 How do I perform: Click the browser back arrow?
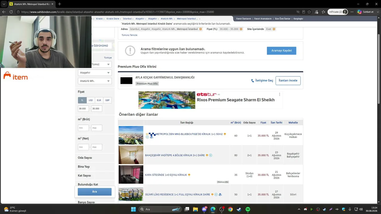[4, 12]
